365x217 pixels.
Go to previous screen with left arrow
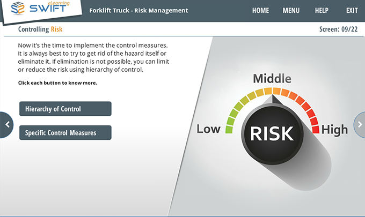(x=6, y=125)
